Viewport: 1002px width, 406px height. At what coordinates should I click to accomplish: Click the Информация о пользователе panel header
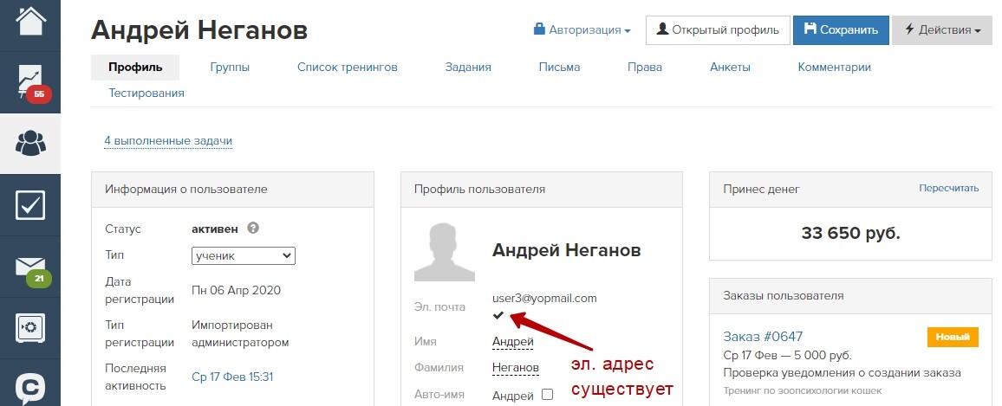tap(232, 190)
